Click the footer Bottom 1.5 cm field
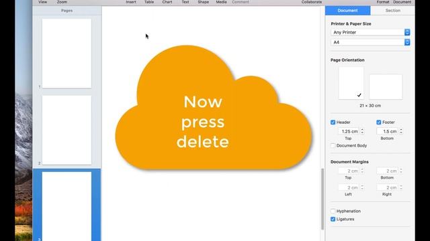Image resolution: width=430 pixels, height=241 pixels. pos(387,131)
